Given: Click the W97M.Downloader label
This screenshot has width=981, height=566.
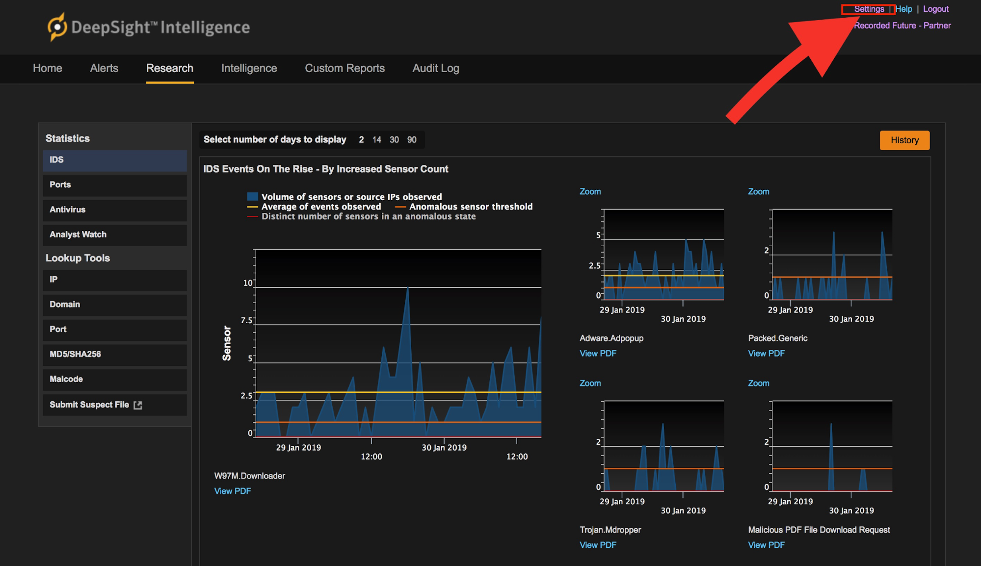Looking at the screenshot, I should 249,476.
